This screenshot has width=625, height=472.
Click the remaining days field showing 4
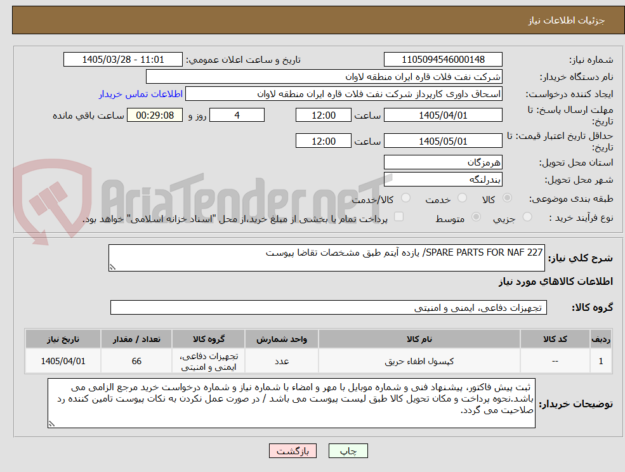tap(237, 115)
